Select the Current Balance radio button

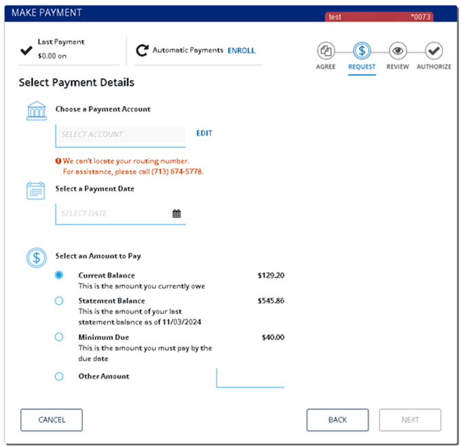[x=59, y=275]
